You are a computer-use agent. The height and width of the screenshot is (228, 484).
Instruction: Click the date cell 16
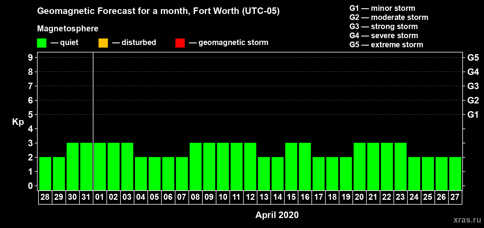[305, 197]
